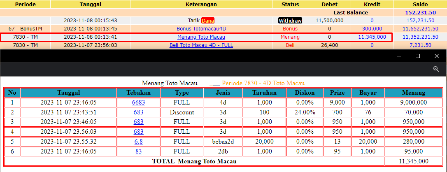The height and width of the screenshot is (172, 447).
Task: Select the 76 bayar value
Action: 368,112
